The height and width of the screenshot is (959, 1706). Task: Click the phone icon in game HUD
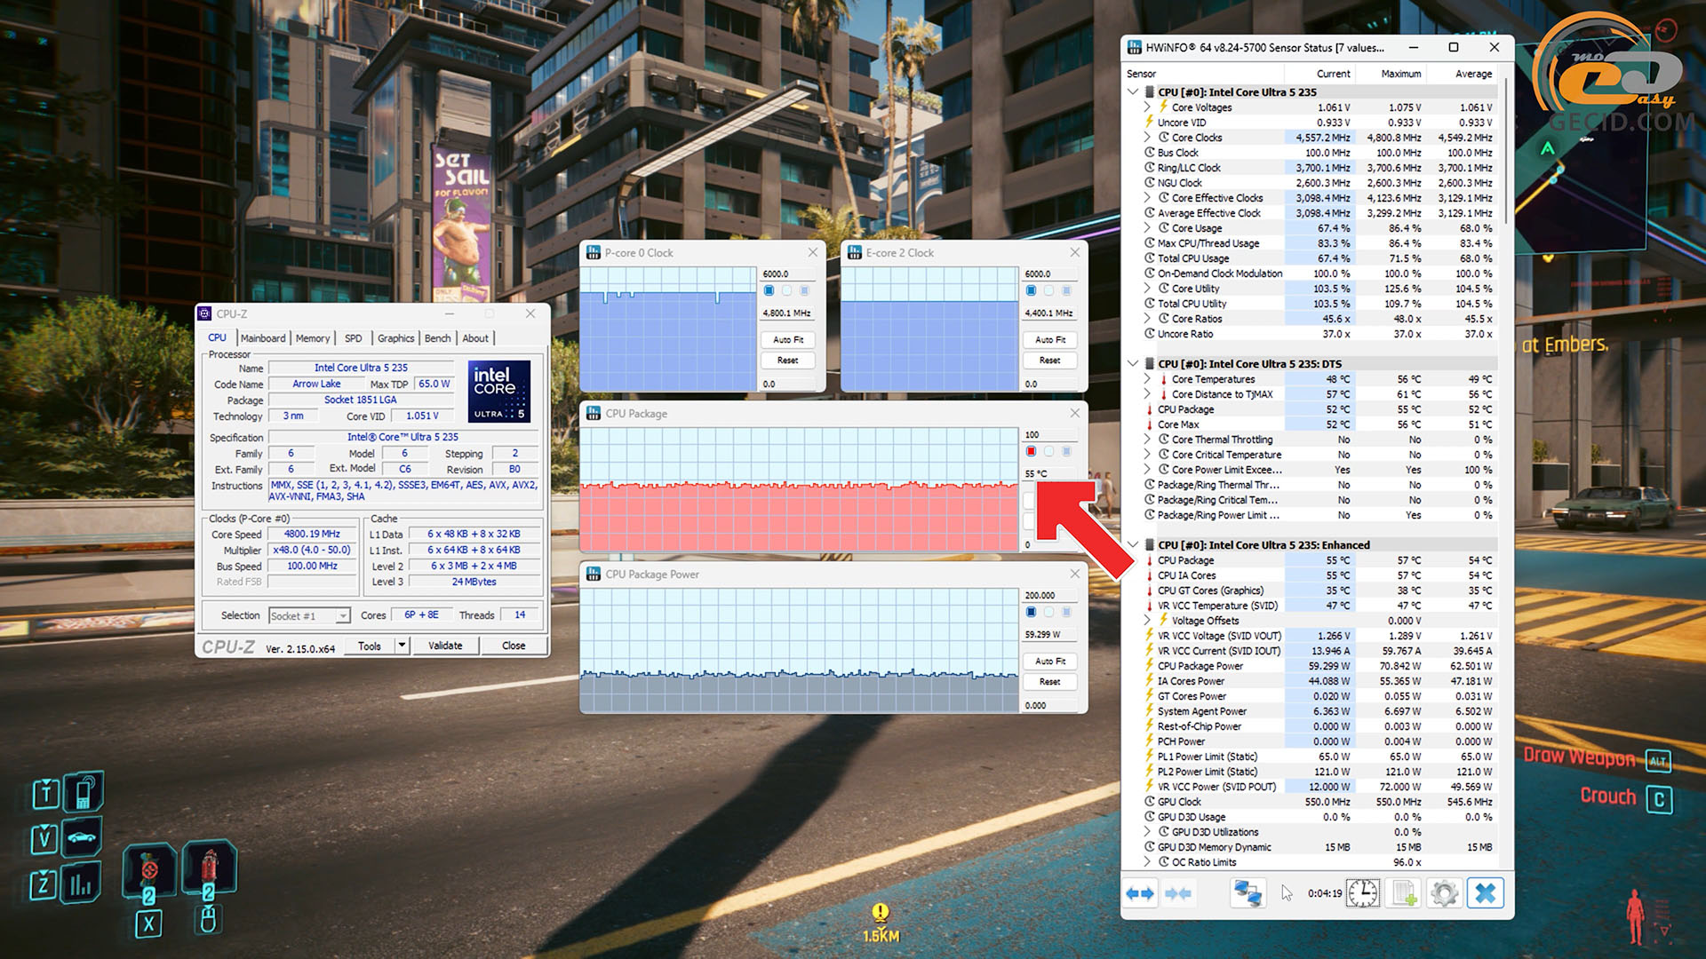84,790
